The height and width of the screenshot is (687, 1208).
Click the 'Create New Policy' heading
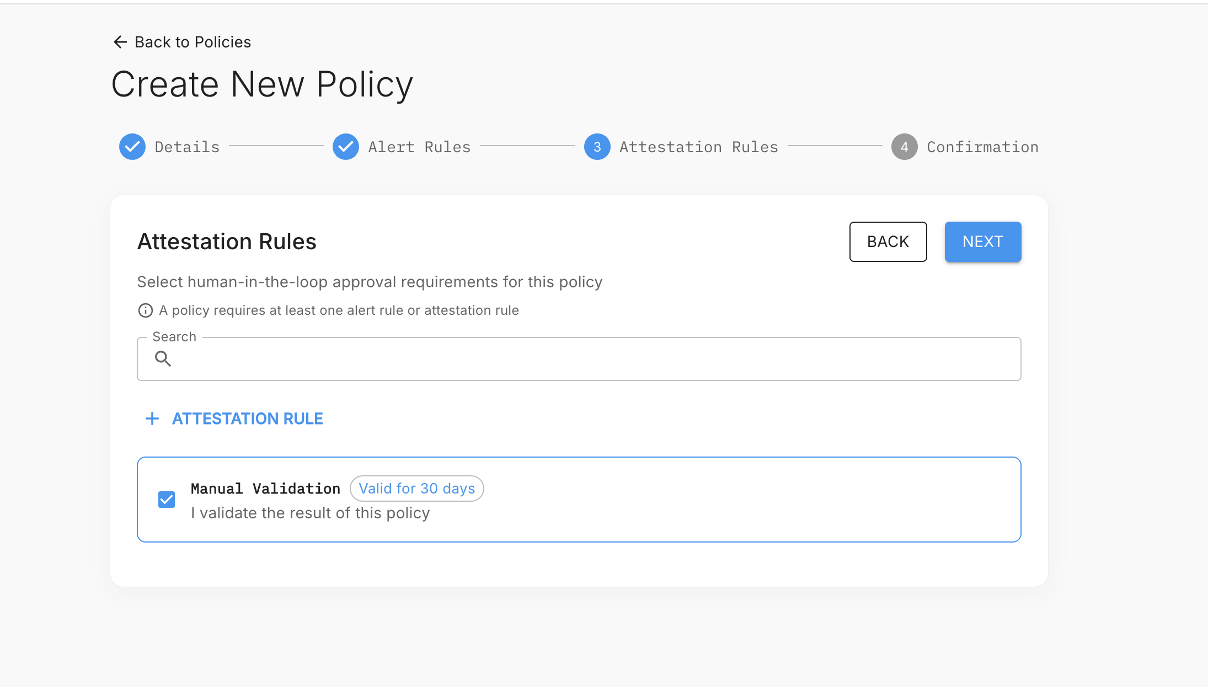[x=262, y=84]
